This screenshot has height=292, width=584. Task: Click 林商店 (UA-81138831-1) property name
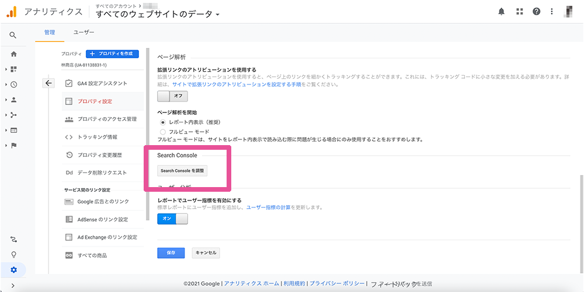84,65
